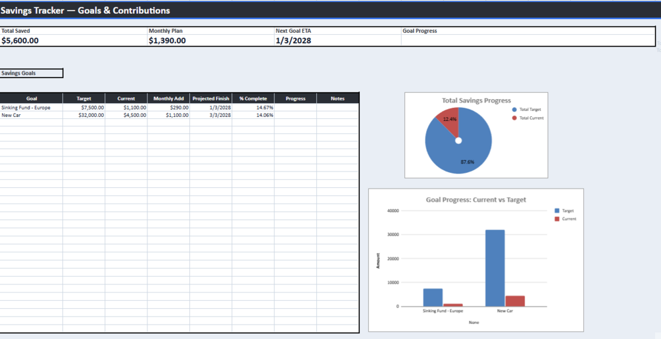
Task: Click the Total Savings Progress chart title
Action: coord(476,101)
